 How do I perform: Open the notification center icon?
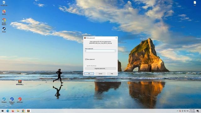pos(198,111)
